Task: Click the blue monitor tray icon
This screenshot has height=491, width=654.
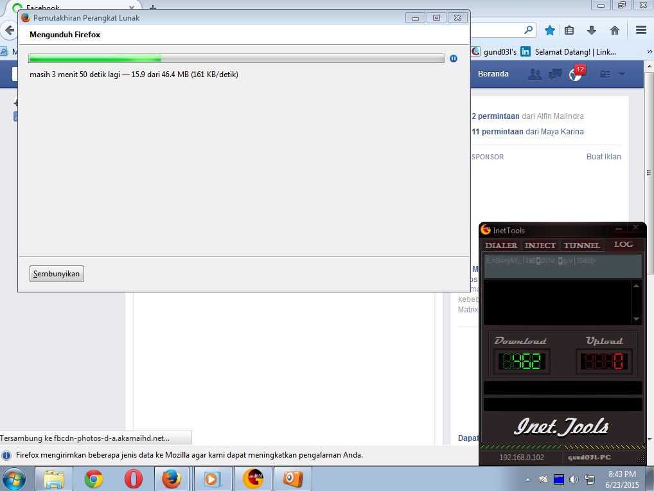Action: tap(559, 479)
